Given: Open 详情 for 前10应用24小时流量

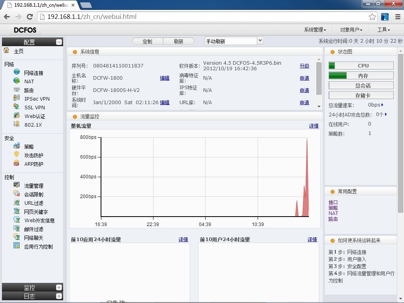Looking at the screenshot, I should 183,239.
